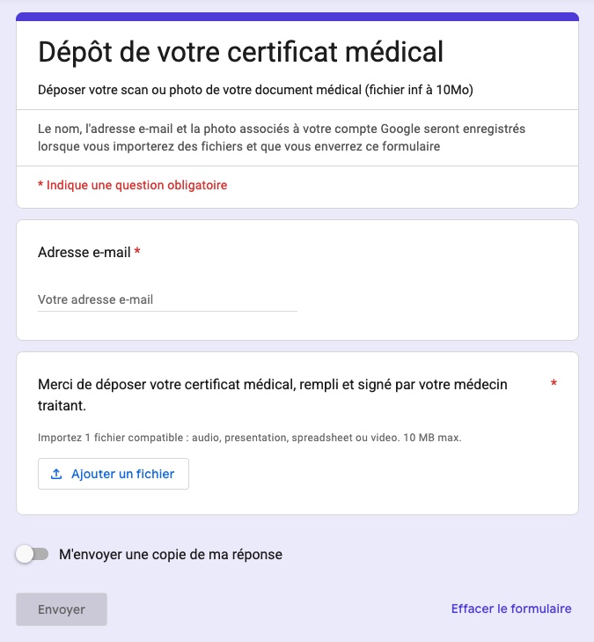Select the Déposer votre scan description text
The height and width of the screenshot is (642, 594).
[255, 90]
